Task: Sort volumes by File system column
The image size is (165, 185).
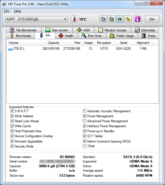Action: (x=104, y=43)
